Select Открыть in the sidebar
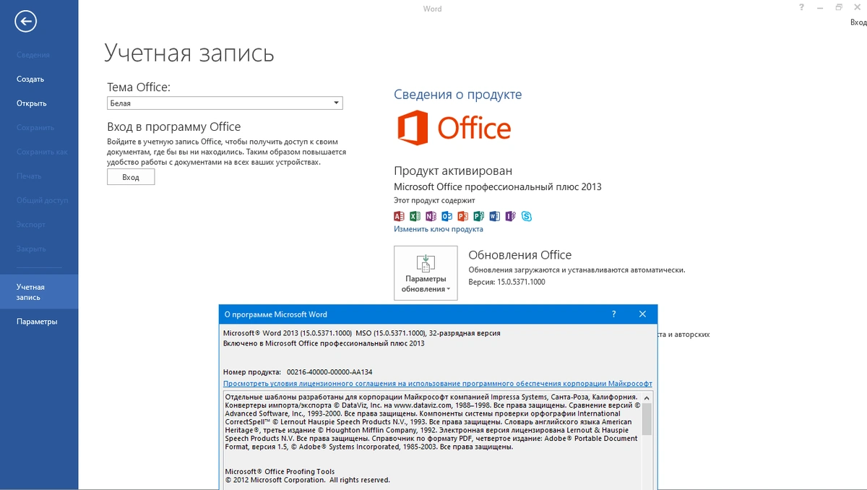The width and height of the screenshot is (867, 490). [32, 103]
